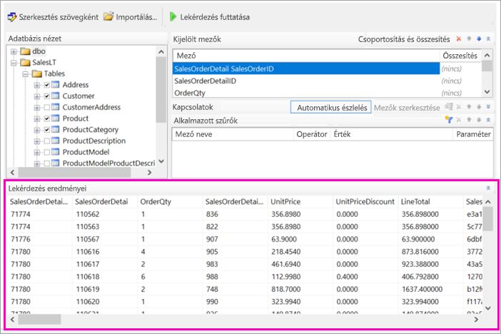Screen dimensions: 501x334
Task: Click the selected fields list scroll-down arrow
Action: 487,92
